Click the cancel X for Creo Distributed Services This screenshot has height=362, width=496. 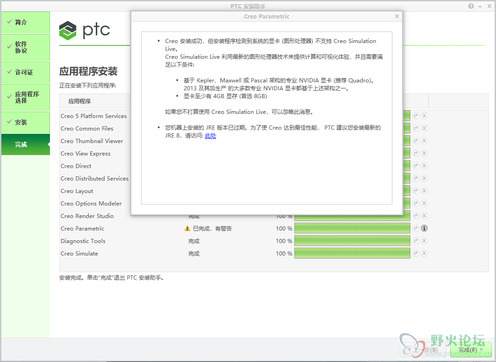click(424, 178)
